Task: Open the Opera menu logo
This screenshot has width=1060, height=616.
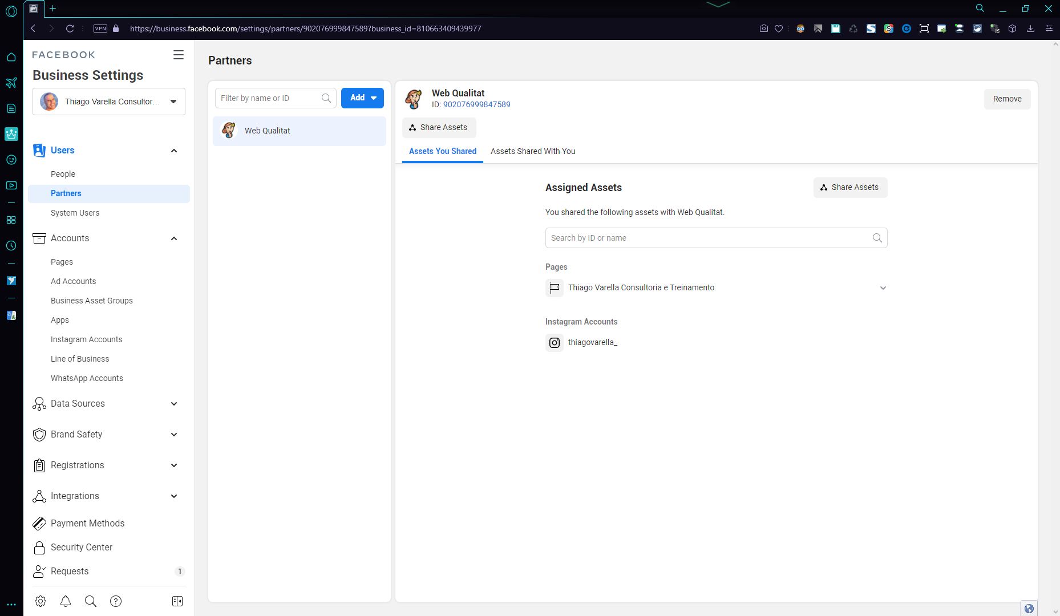Action: [11, 11]
